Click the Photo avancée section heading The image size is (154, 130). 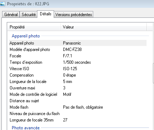point(26,128)
